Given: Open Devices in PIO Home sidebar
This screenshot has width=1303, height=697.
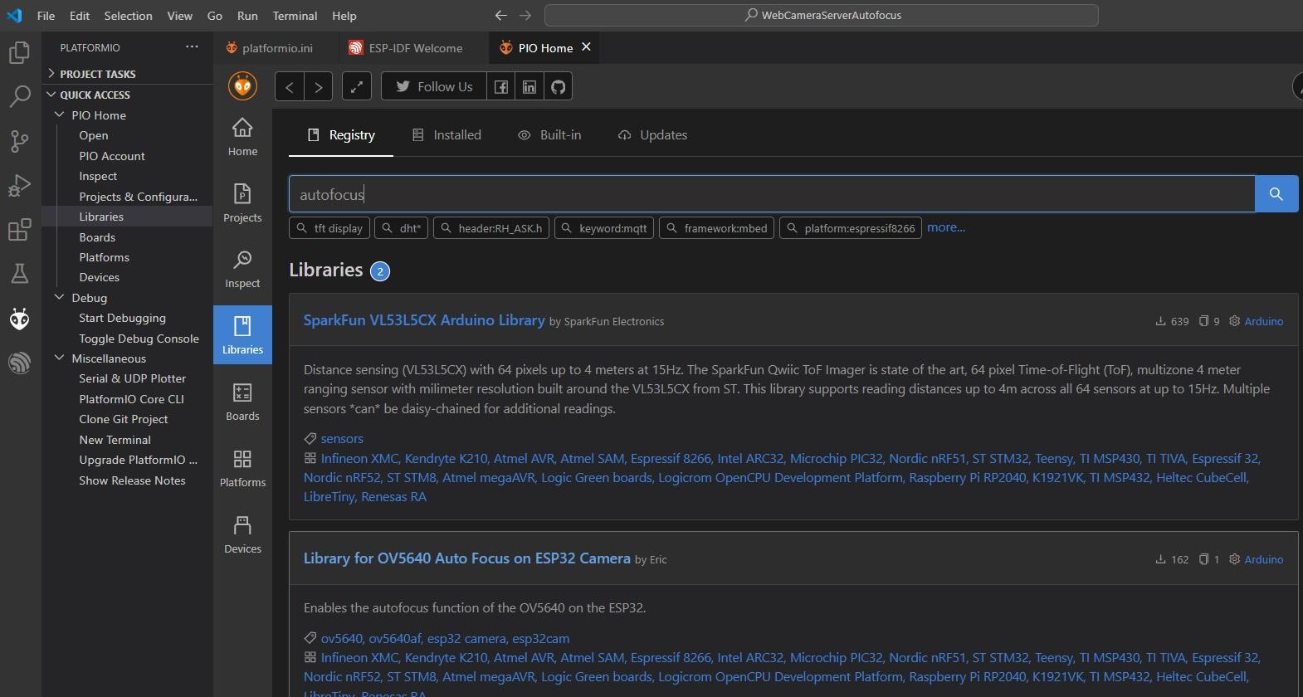Looking at the screenshot, I should pyautogui.click(x=242, y=534).
